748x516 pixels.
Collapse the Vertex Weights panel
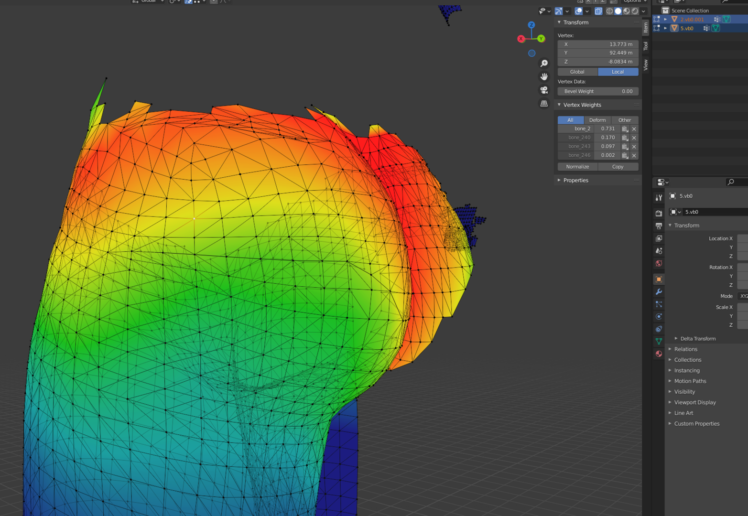559,105
